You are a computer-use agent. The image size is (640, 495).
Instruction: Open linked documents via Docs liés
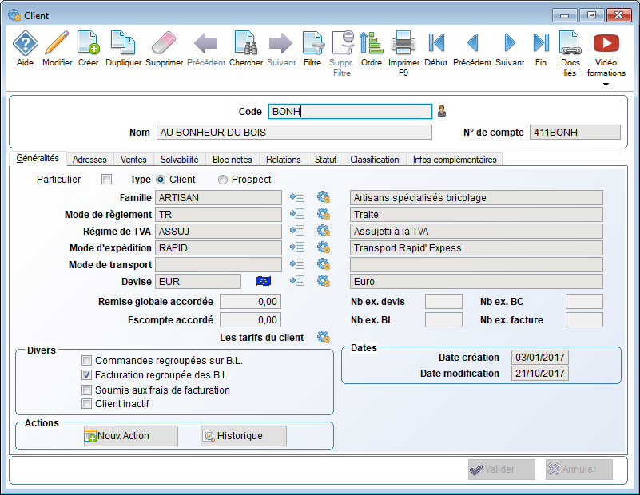coord(570,43)
